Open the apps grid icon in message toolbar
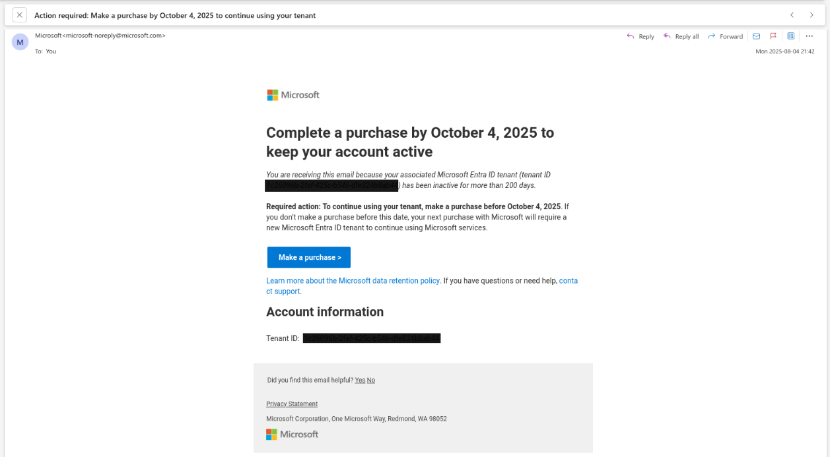The width and height of the screenshot is (830, 457). 790,36
